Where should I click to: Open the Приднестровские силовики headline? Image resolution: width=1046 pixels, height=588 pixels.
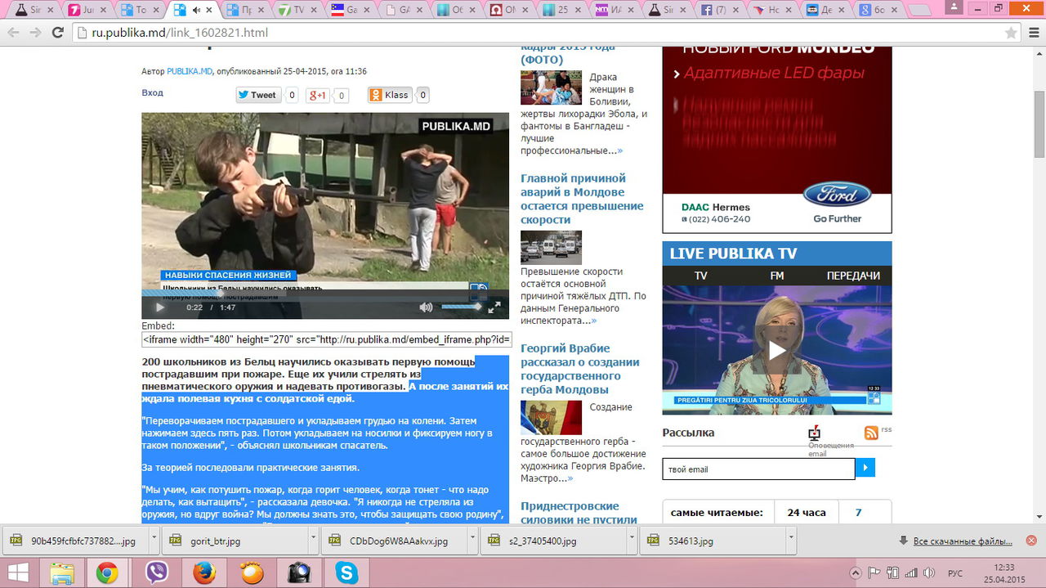coord(579,513)
